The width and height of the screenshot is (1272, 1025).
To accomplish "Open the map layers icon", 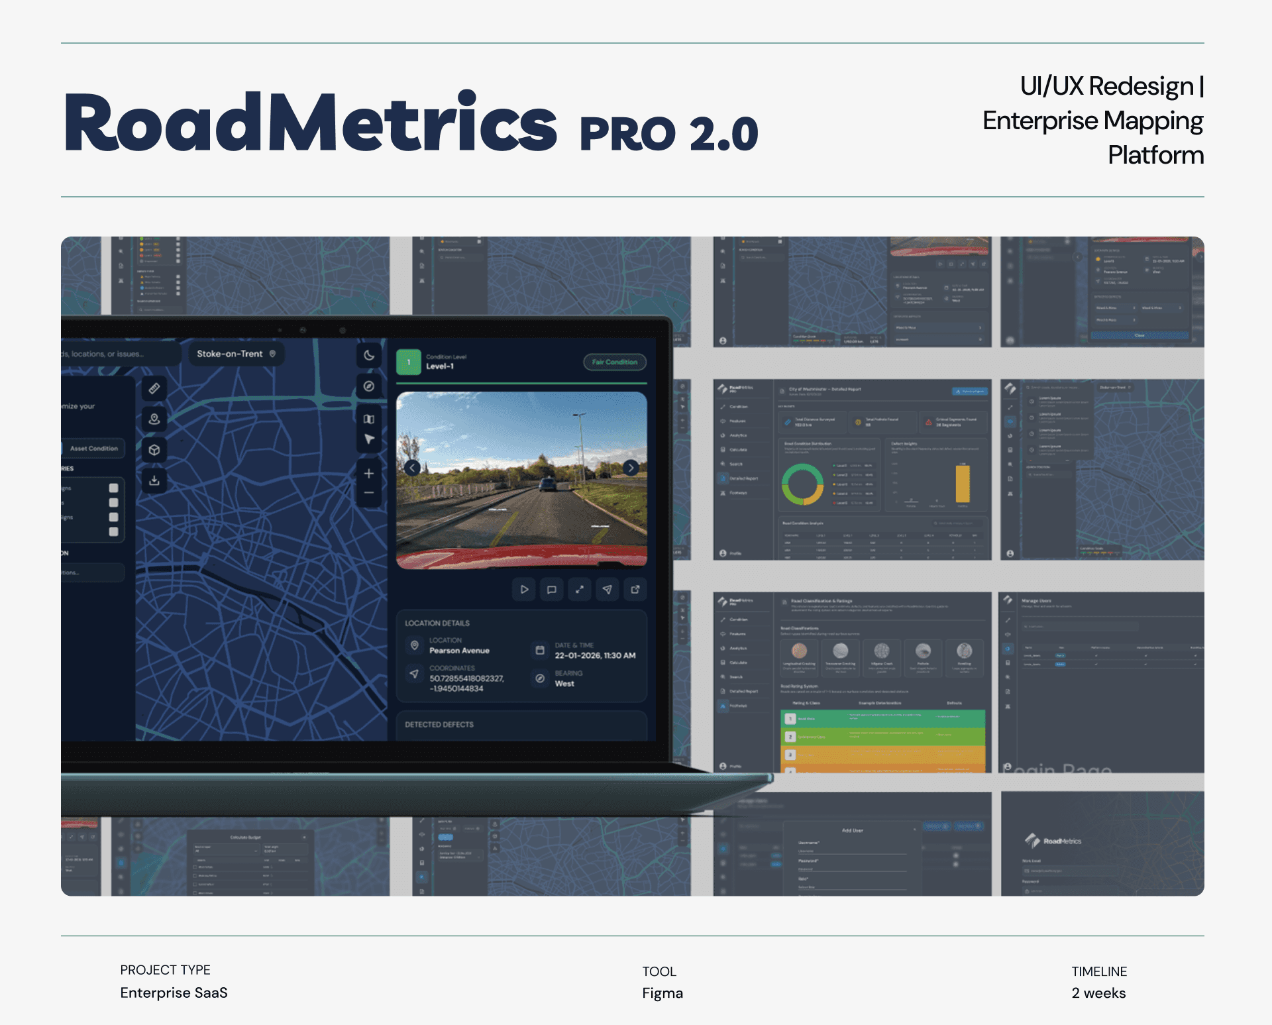I will pyautogui.click(x=369, y=419).
